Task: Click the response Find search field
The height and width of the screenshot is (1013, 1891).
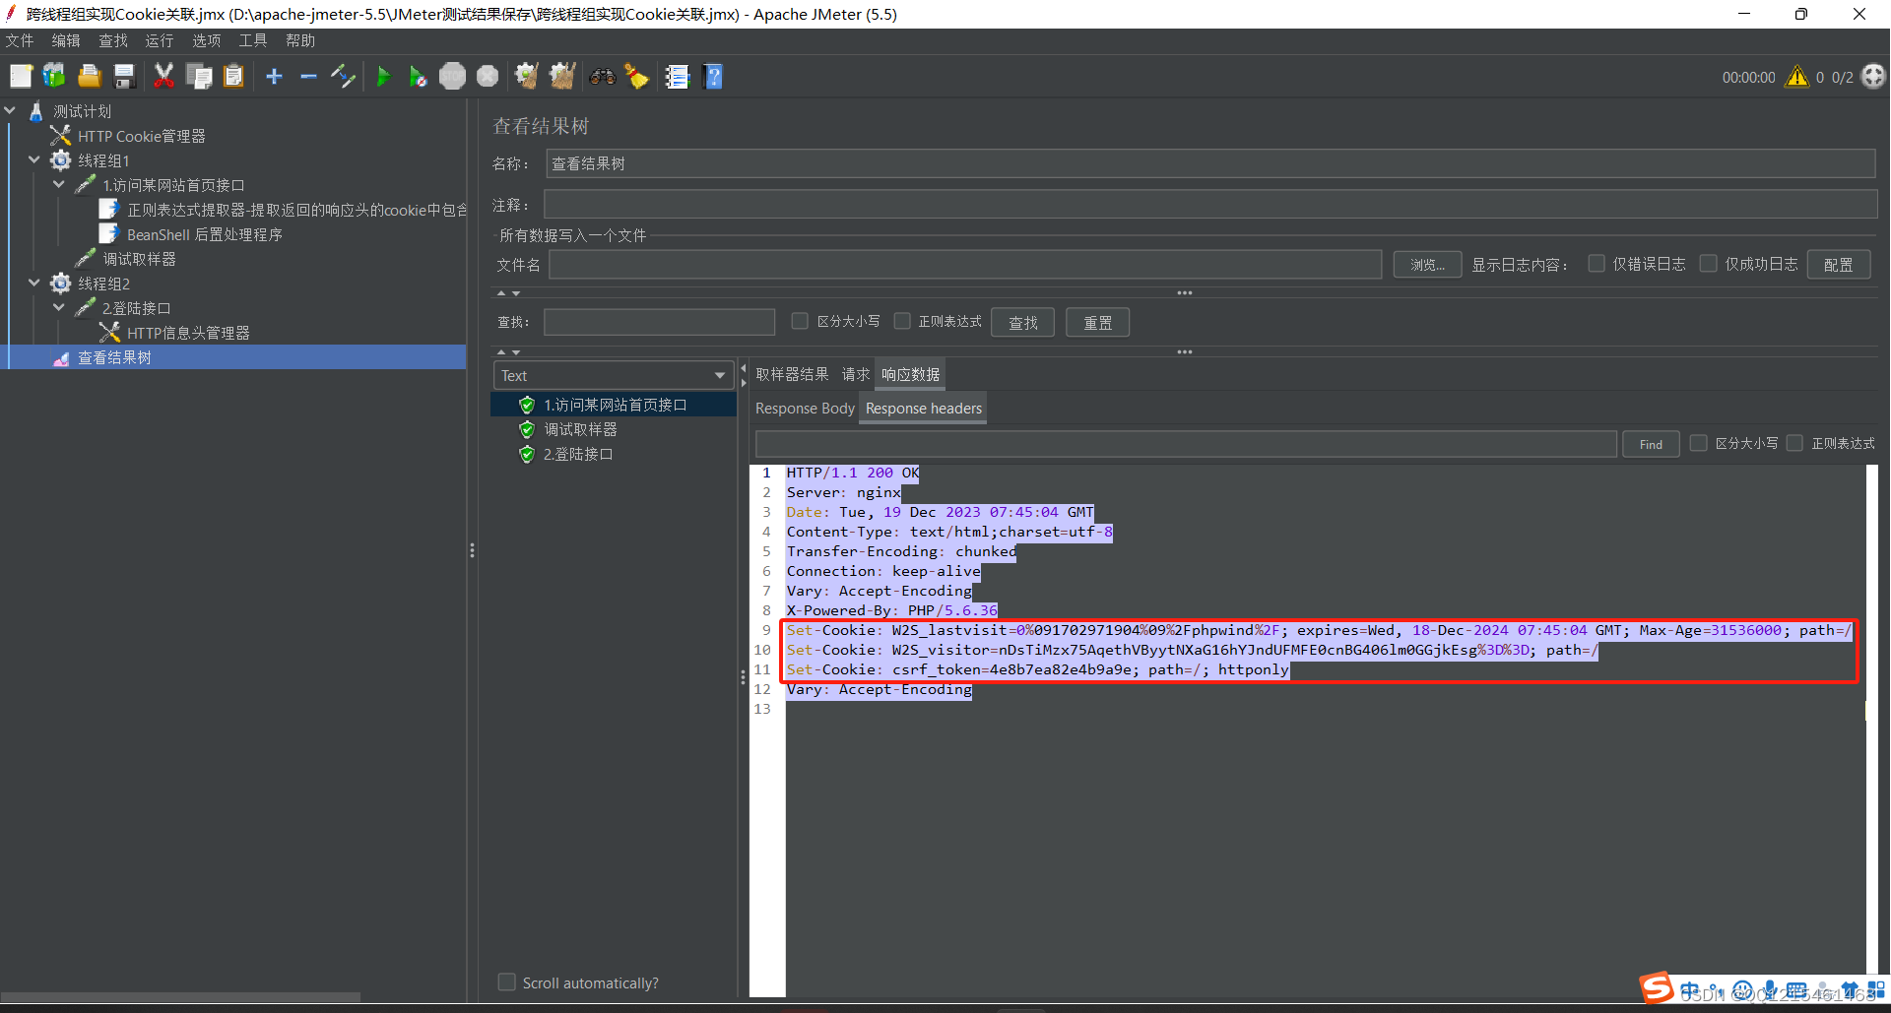Action: (1186, 444)
